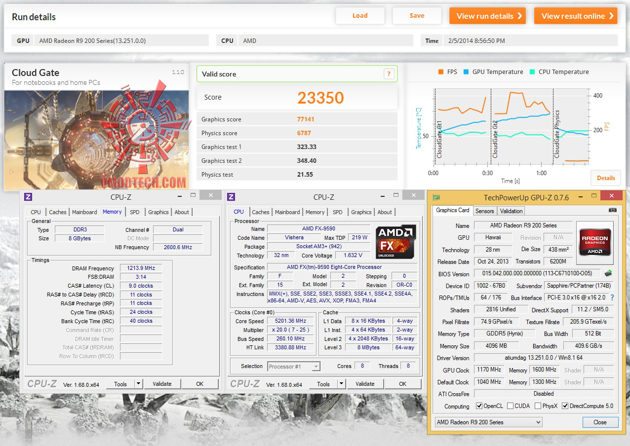Open the About tab in right CPU-Z
The image size is (630, 446).
[x=385, y=212]
